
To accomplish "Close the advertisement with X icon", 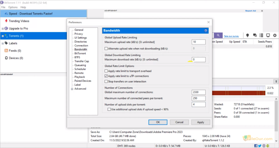I will pos(262,11).
